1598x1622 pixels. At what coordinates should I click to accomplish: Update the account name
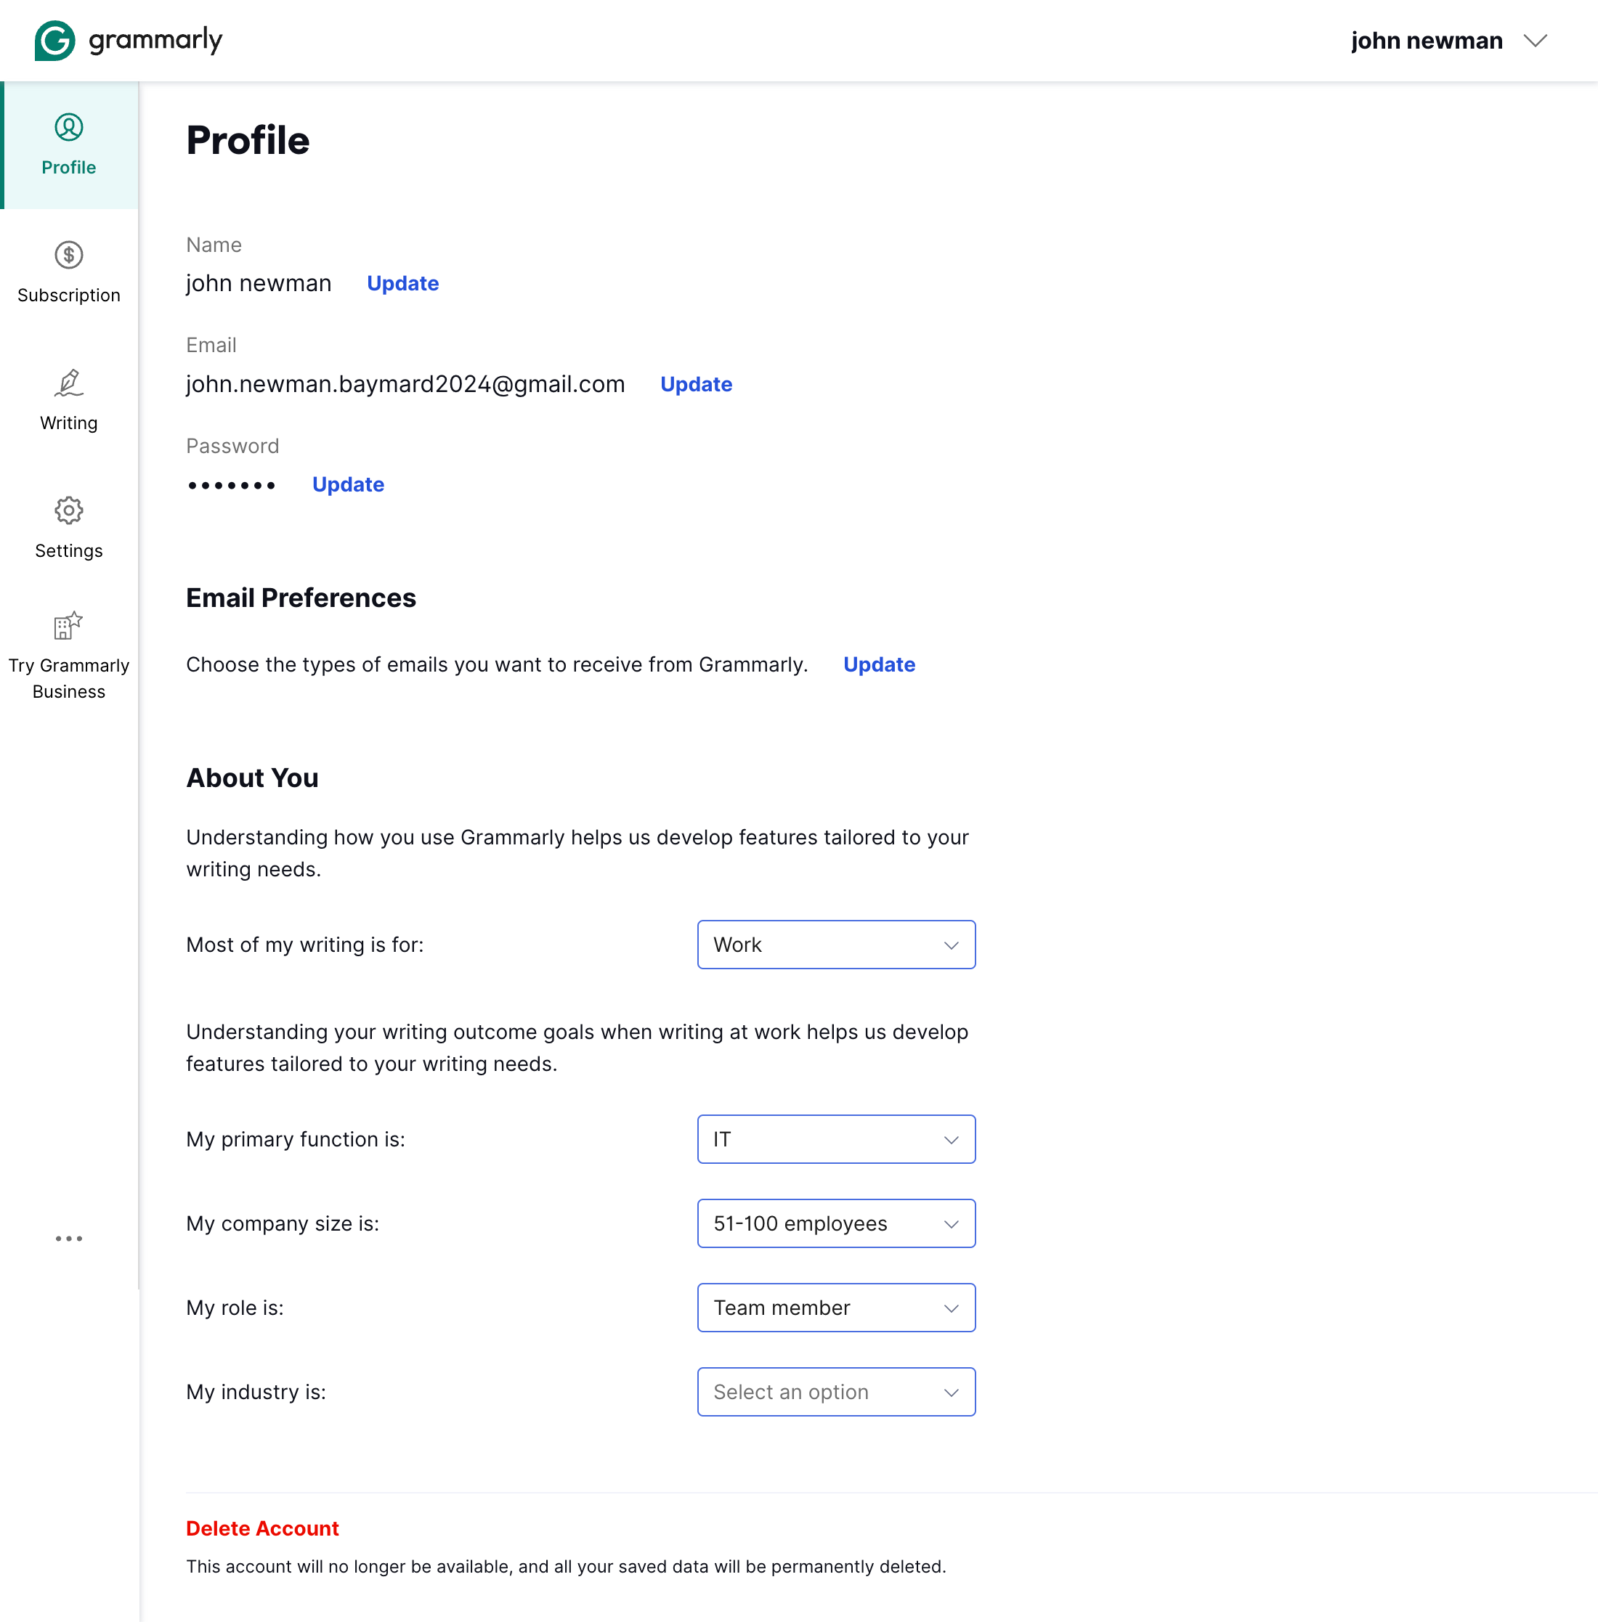[x=402, y=282]
